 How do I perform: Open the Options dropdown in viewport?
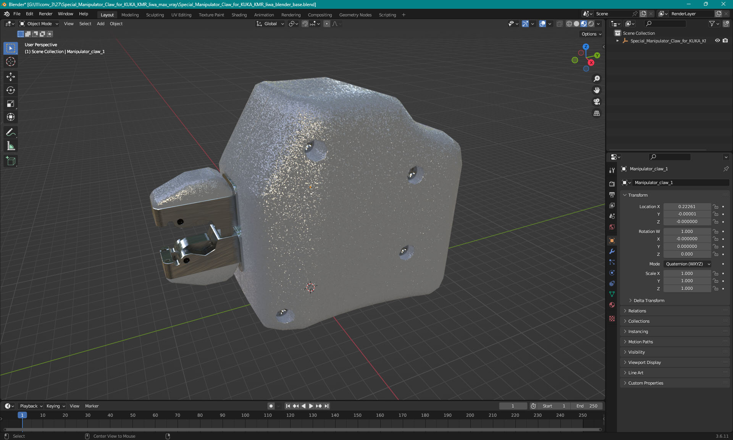coord(591,34)
